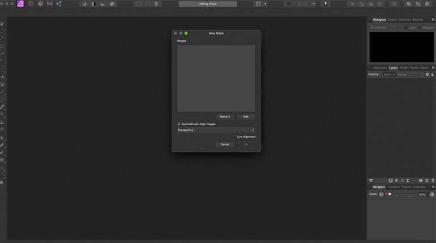Apply Auto Colours from toolbar
Screen dimensions: 436x243
[103, 4]
